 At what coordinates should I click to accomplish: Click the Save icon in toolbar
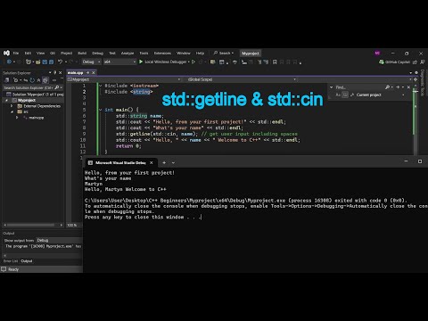(x=45, y=62)
